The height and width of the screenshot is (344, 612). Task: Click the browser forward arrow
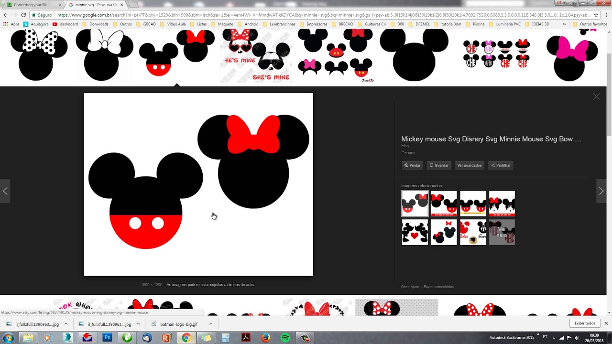coord(14,15)
